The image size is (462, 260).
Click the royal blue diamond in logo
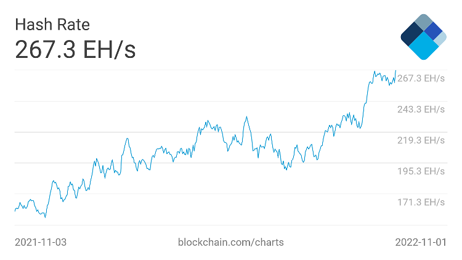pyautogui.click(x=433, y=31)
